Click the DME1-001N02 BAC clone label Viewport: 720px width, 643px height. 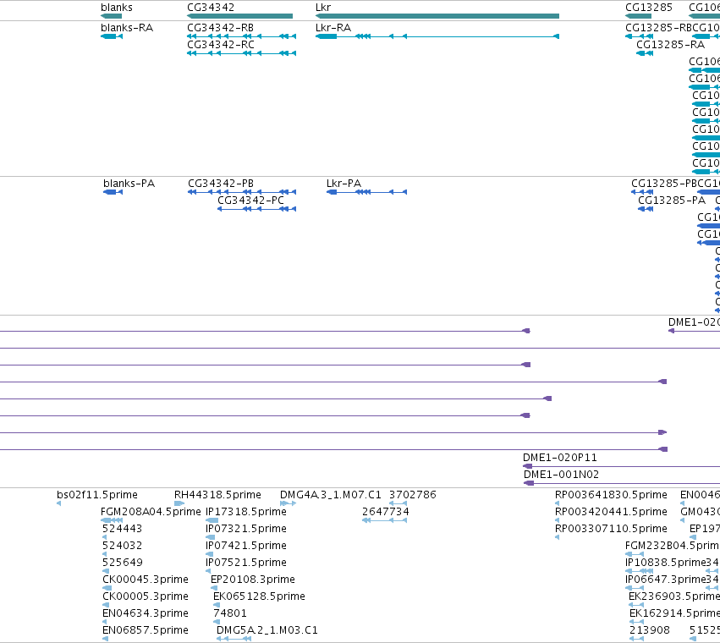pos(561,475)
